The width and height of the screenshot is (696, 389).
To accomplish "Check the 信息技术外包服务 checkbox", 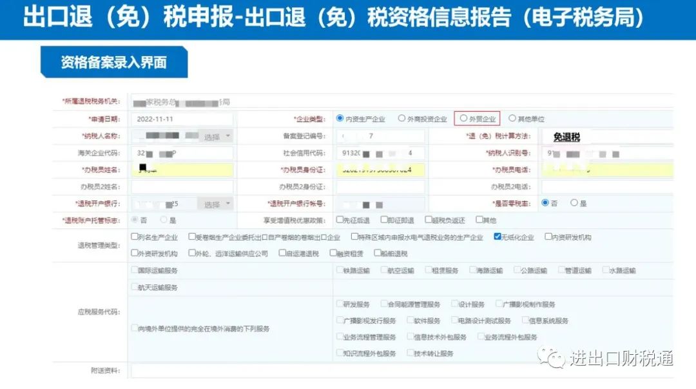I will pyautogui.click(x=410, y=337).
